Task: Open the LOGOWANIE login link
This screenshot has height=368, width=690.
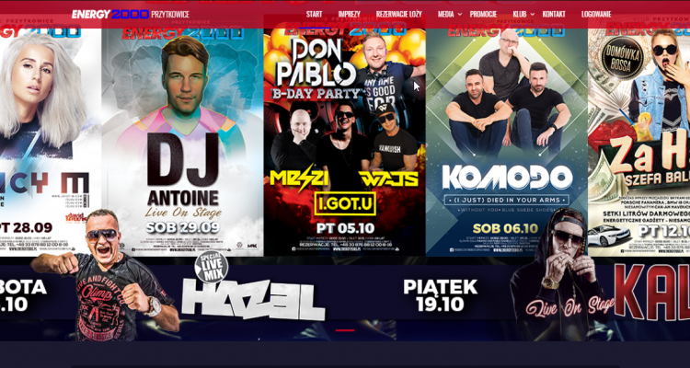Action: [596, 14]
